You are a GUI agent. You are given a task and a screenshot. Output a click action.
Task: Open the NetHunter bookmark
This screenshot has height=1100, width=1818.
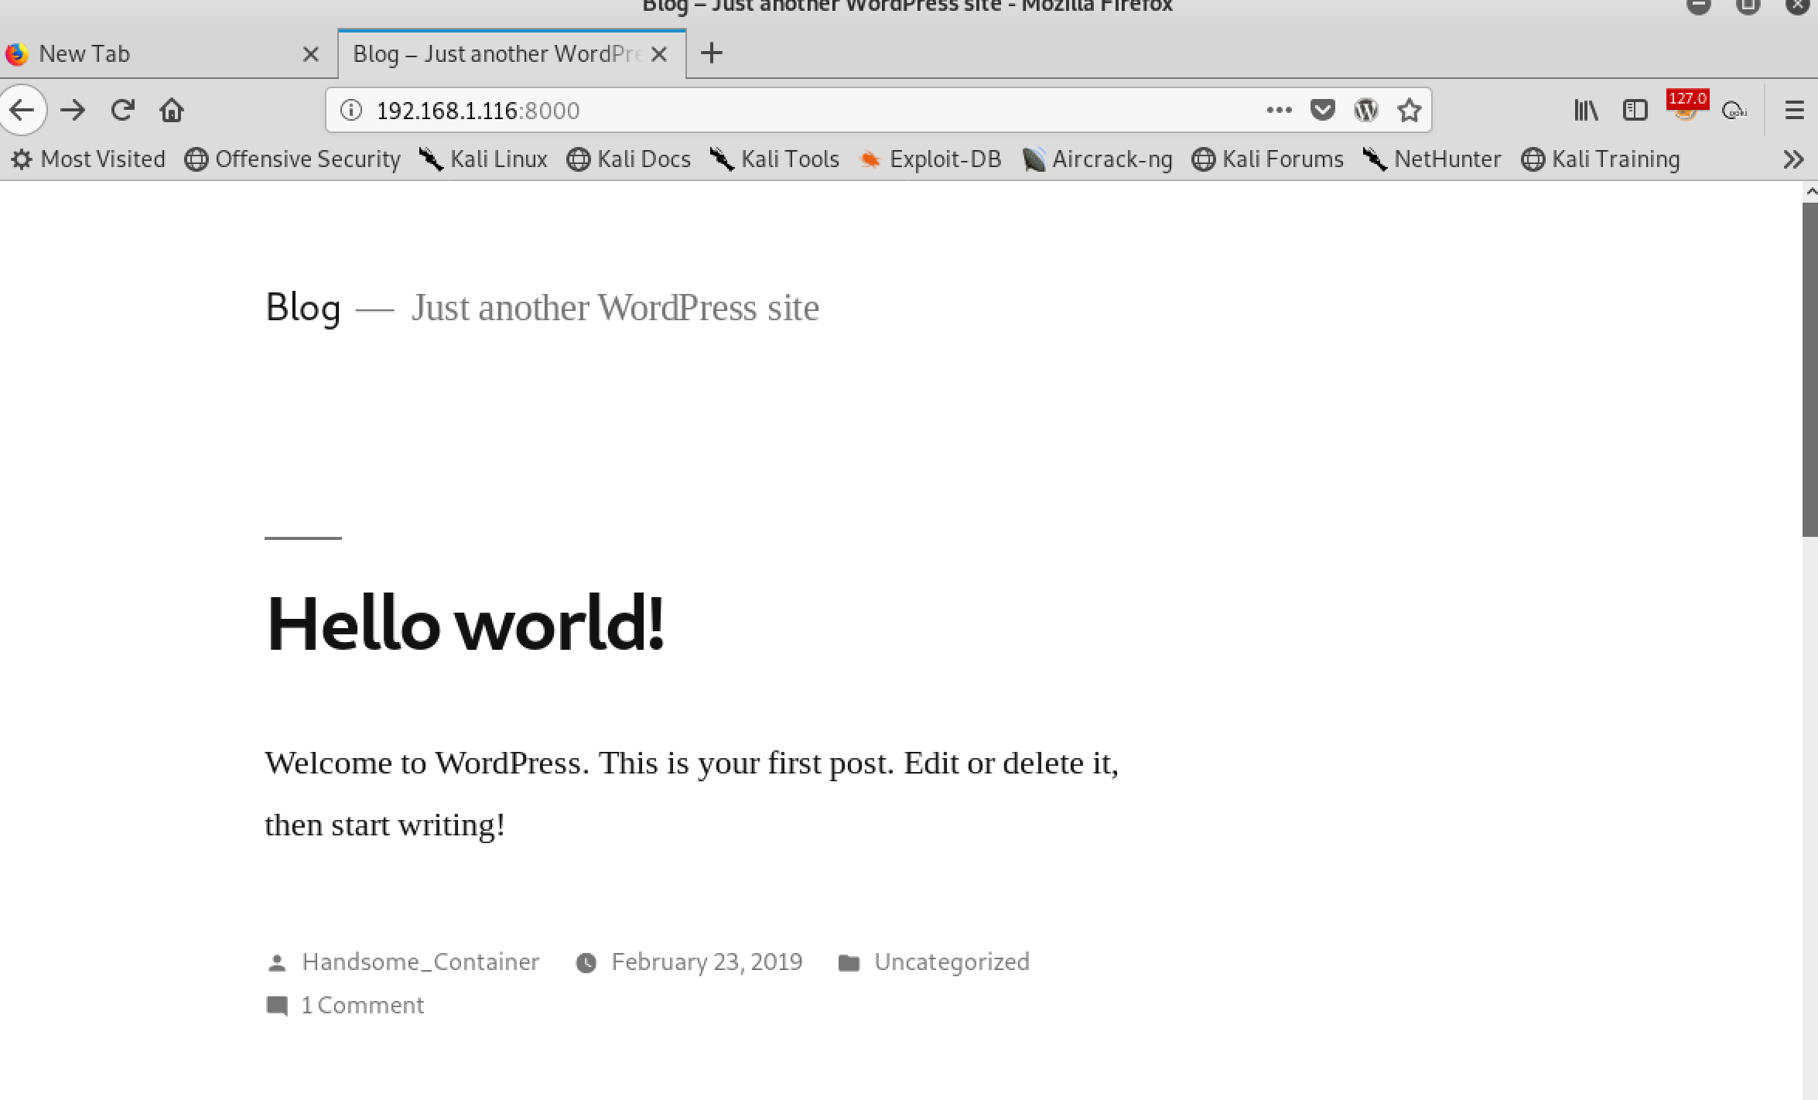(1432, 159)
